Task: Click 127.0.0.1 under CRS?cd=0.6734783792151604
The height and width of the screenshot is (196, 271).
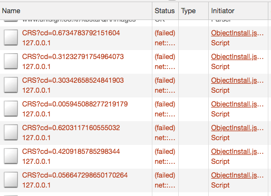Action: tap(36, 43)
